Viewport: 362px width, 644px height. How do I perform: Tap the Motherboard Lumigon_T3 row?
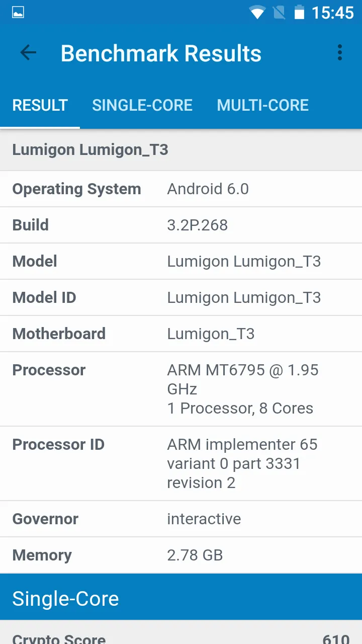181,334
